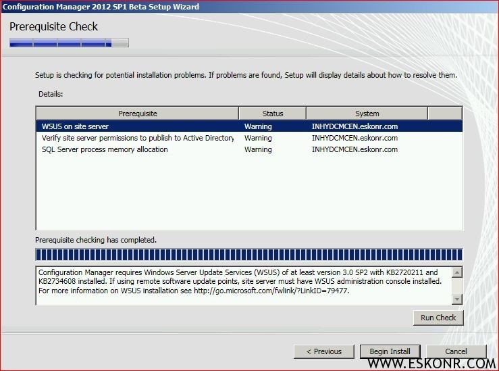Click the system name in SQL Server row
Viewport: 499px width, 371px height.
click(x=354, y=149)
